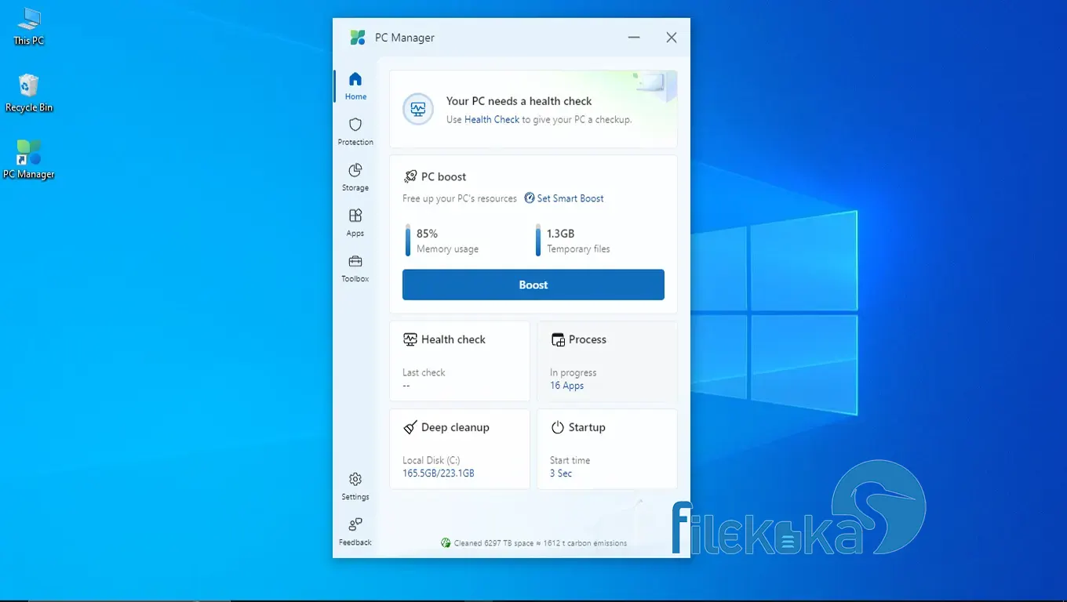Click the 'Last check' label
This screenshot has width=1067, height=602.
pos(424,373)
